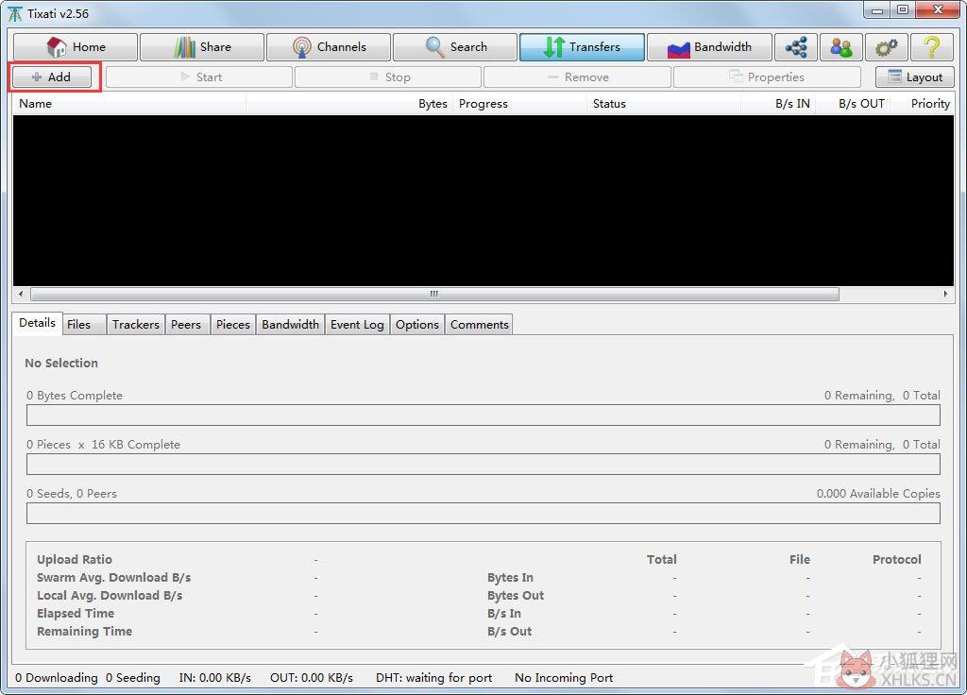This screenshot has height=695, width=967.
Task: Open the peers people icon button
Action: (x=841, y=47)
